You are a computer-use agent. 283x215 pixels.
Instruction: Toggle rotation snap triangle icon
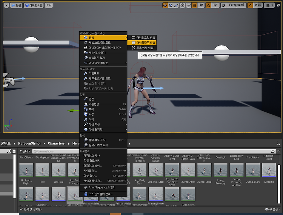coord(208,5)
